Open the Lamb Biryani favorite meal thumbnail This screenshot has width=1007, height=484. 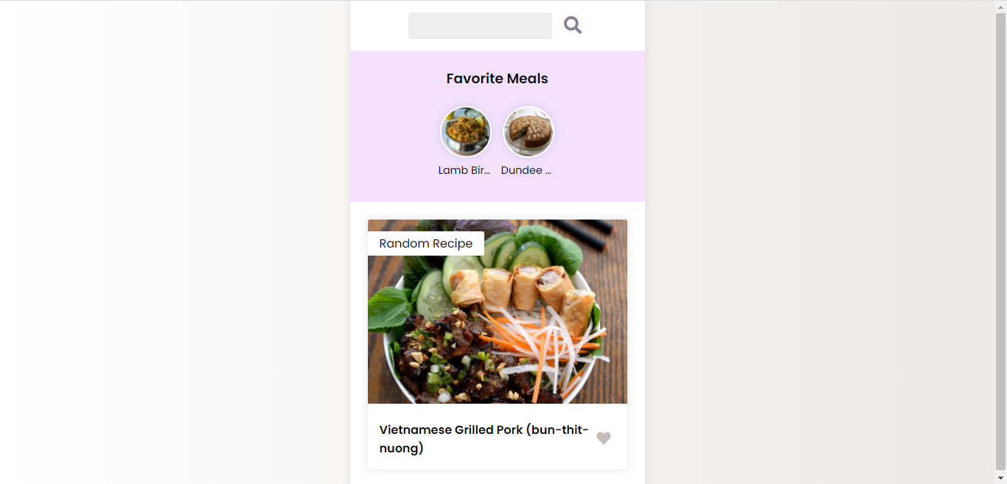[465, 131]
